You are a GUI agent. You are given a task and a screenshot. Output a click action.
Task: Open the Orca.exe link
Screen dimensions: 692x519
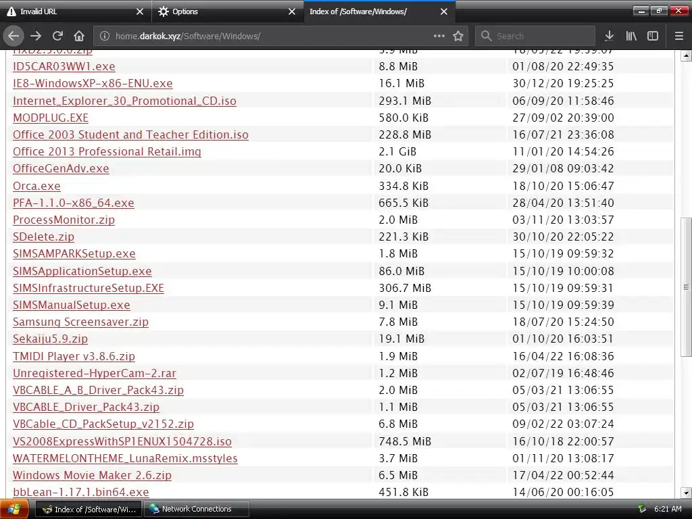[x=36, y=187]
